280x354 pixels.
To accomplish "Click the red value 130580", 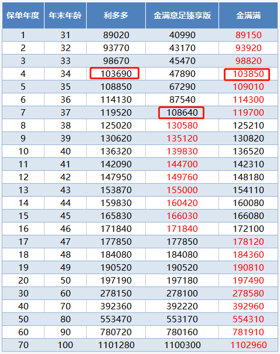I will pos(182,126).
